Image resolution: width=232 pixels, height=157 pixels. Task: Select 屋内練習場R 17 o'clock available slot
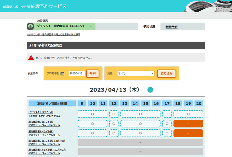tap(167, 133)
